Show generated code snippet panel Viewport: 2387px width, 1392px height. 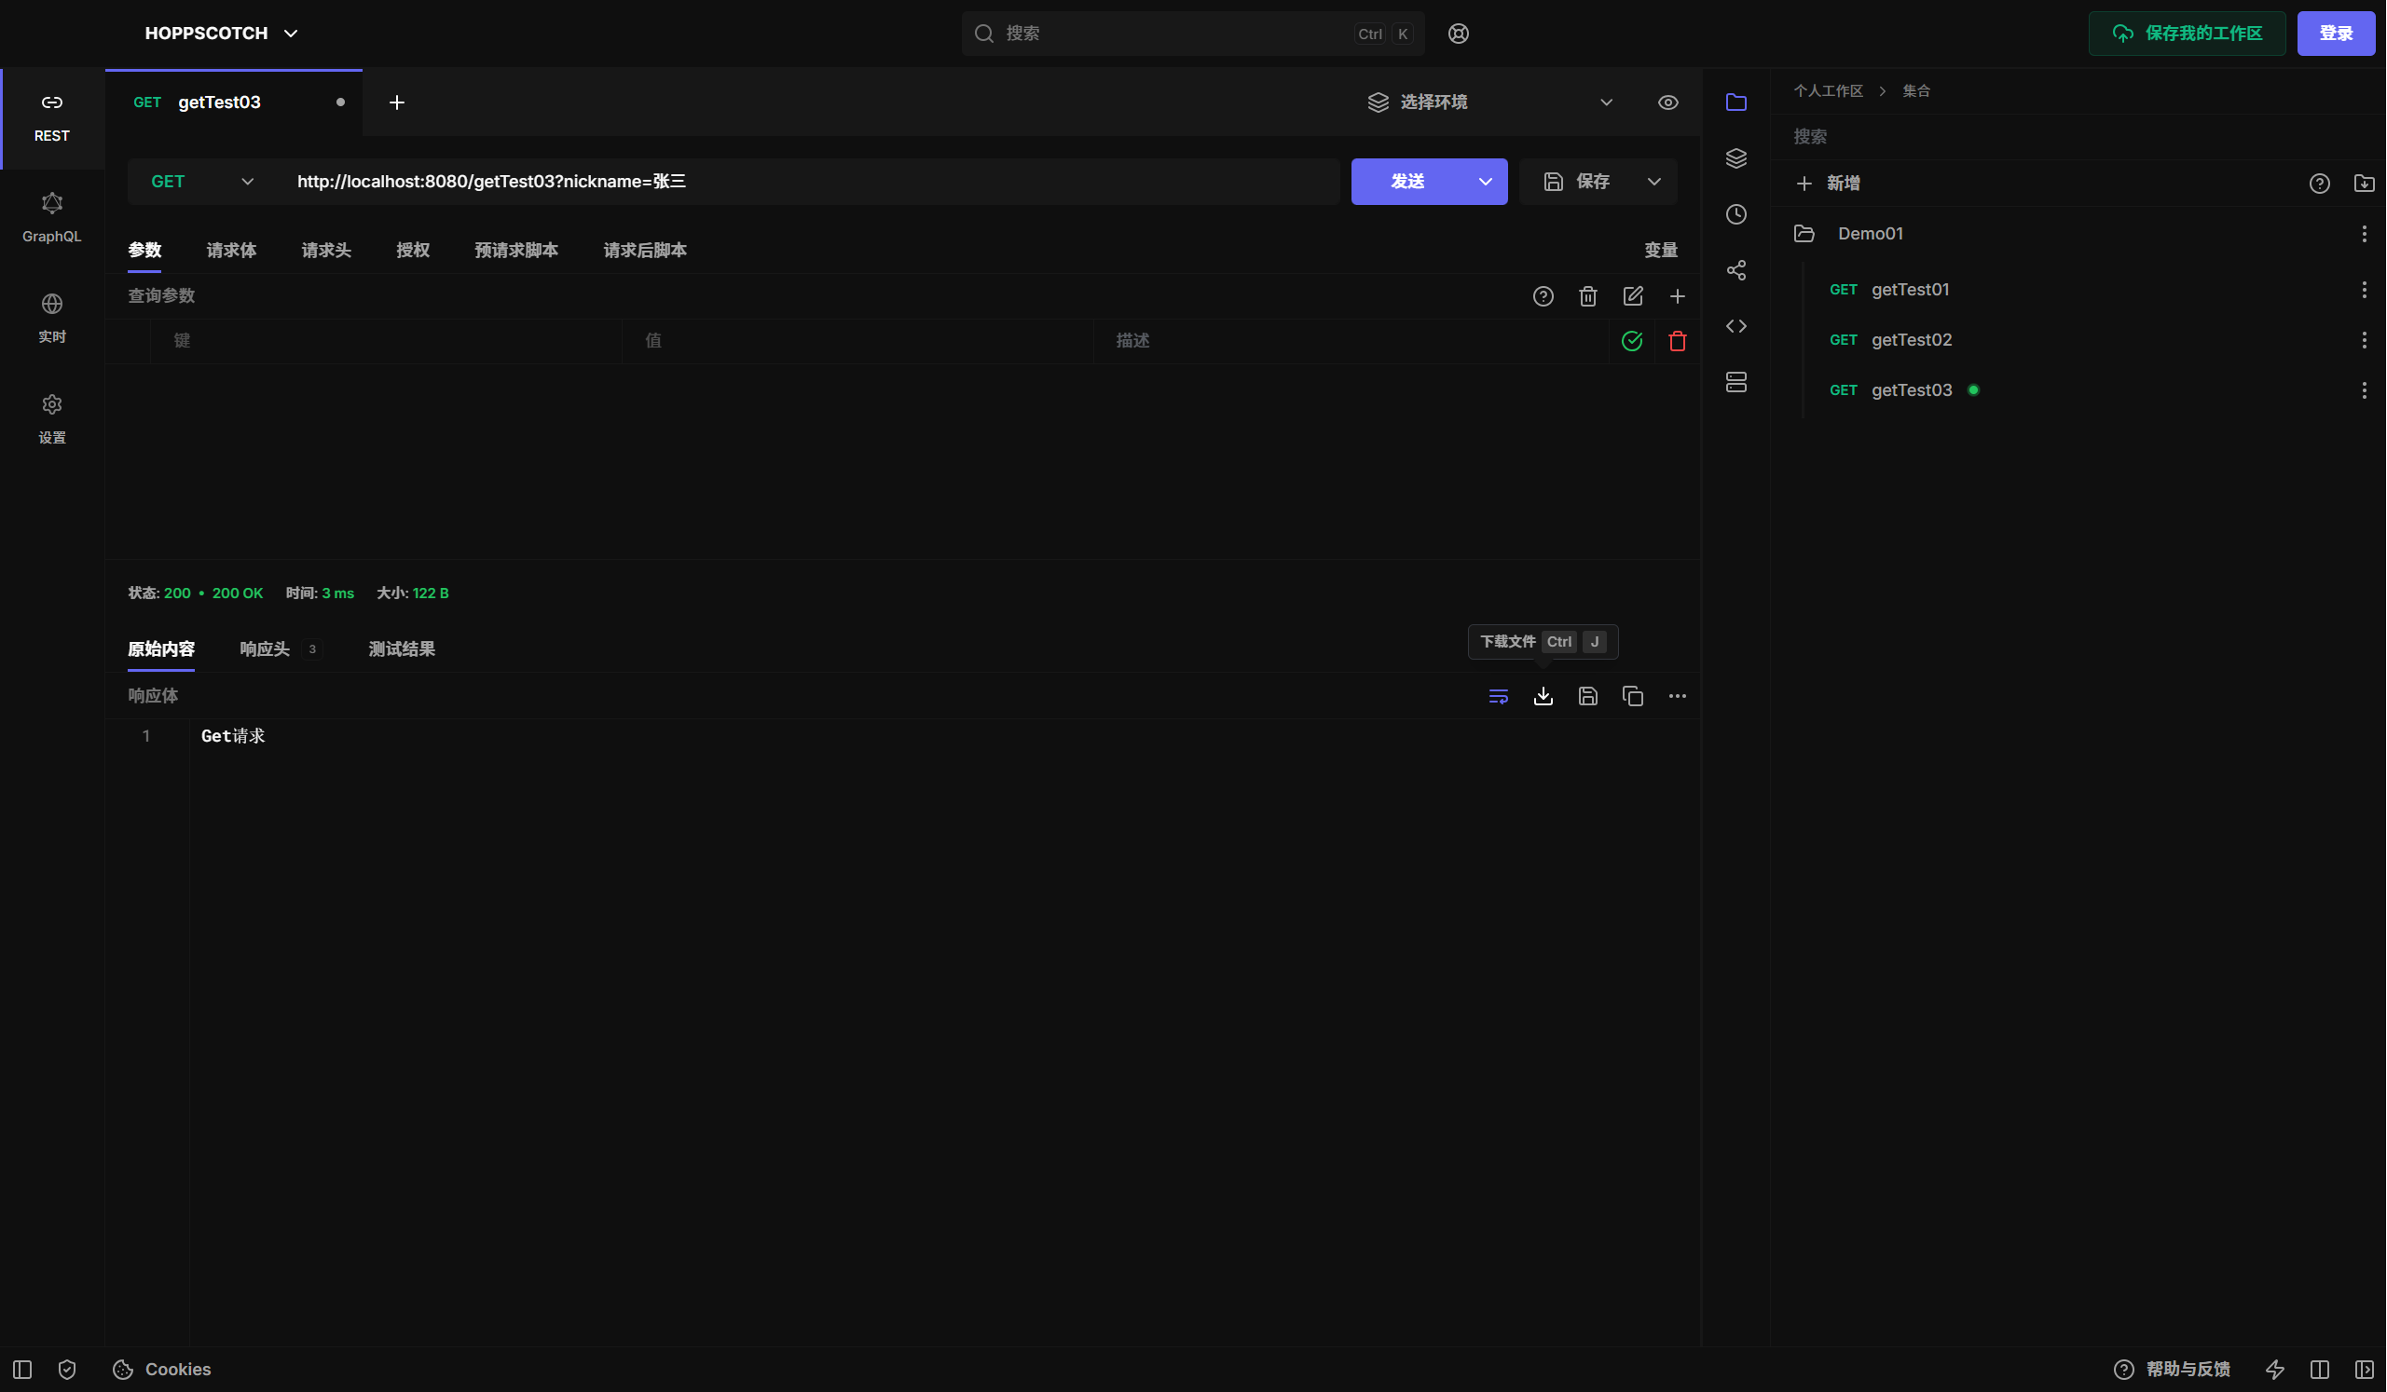point(1735,326)
